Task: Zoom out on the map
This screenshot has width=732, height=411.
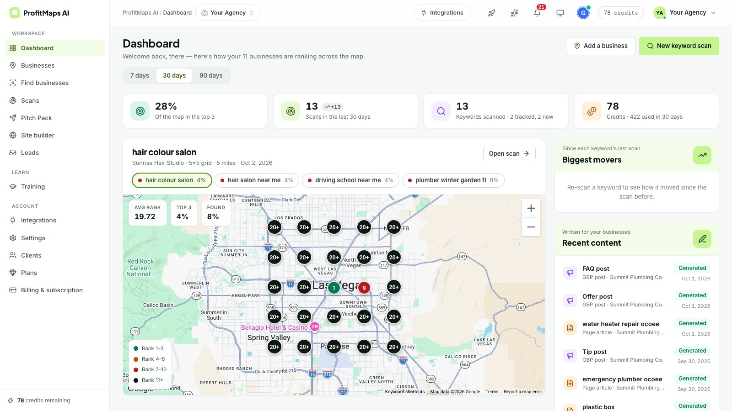Action: [x=531, y=227]
